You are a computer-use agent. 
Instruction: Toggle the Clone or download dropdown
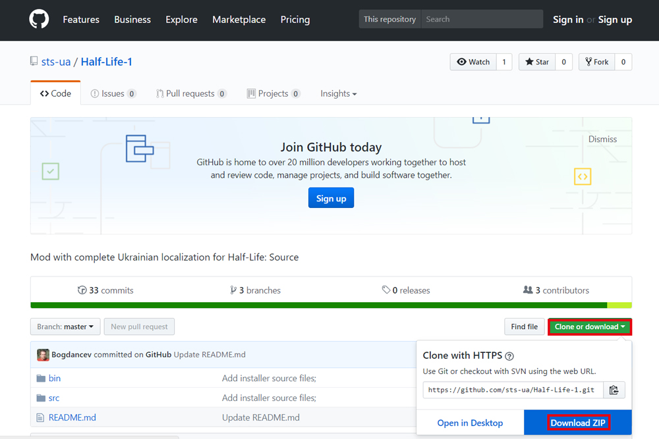(x=590, y=326)
